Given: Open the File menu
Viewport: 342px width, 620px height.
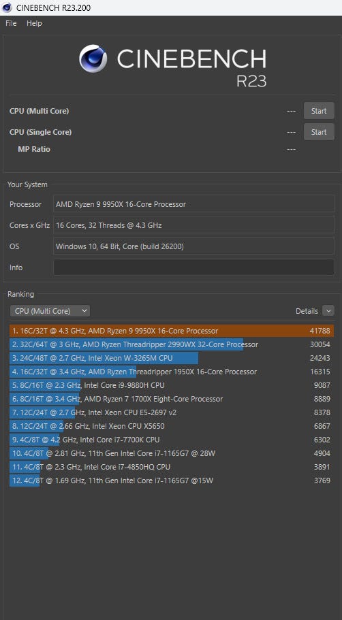Looking at the screenshot, I should tap(11, 23).
